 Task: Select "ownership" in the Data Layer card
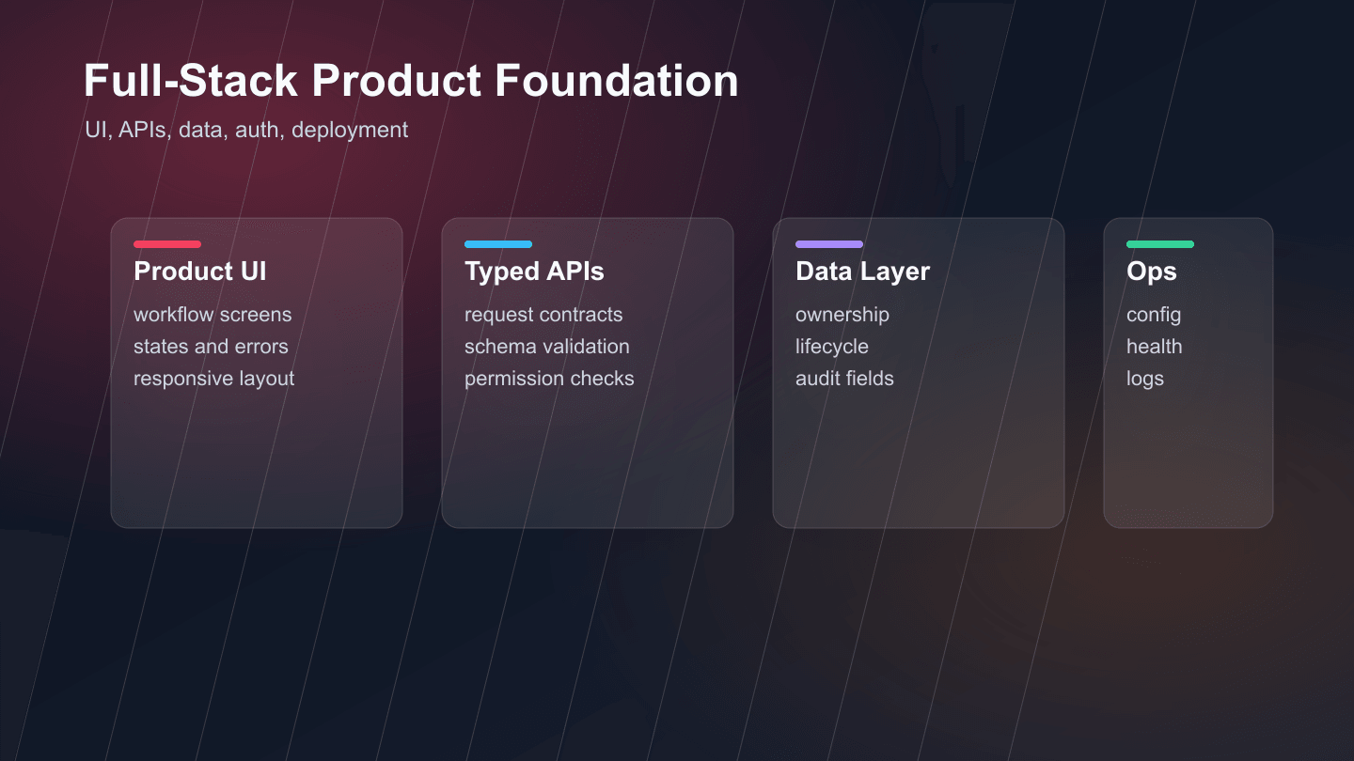842,315
